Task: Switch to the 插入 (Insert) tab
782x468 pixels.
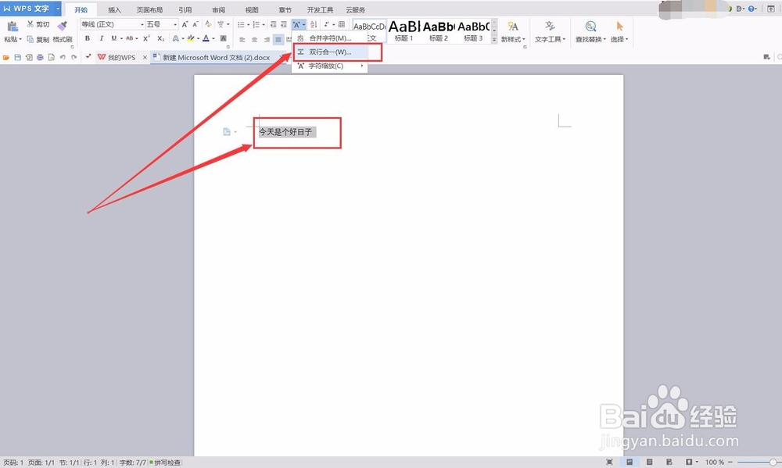Action: tap(115, 9)
